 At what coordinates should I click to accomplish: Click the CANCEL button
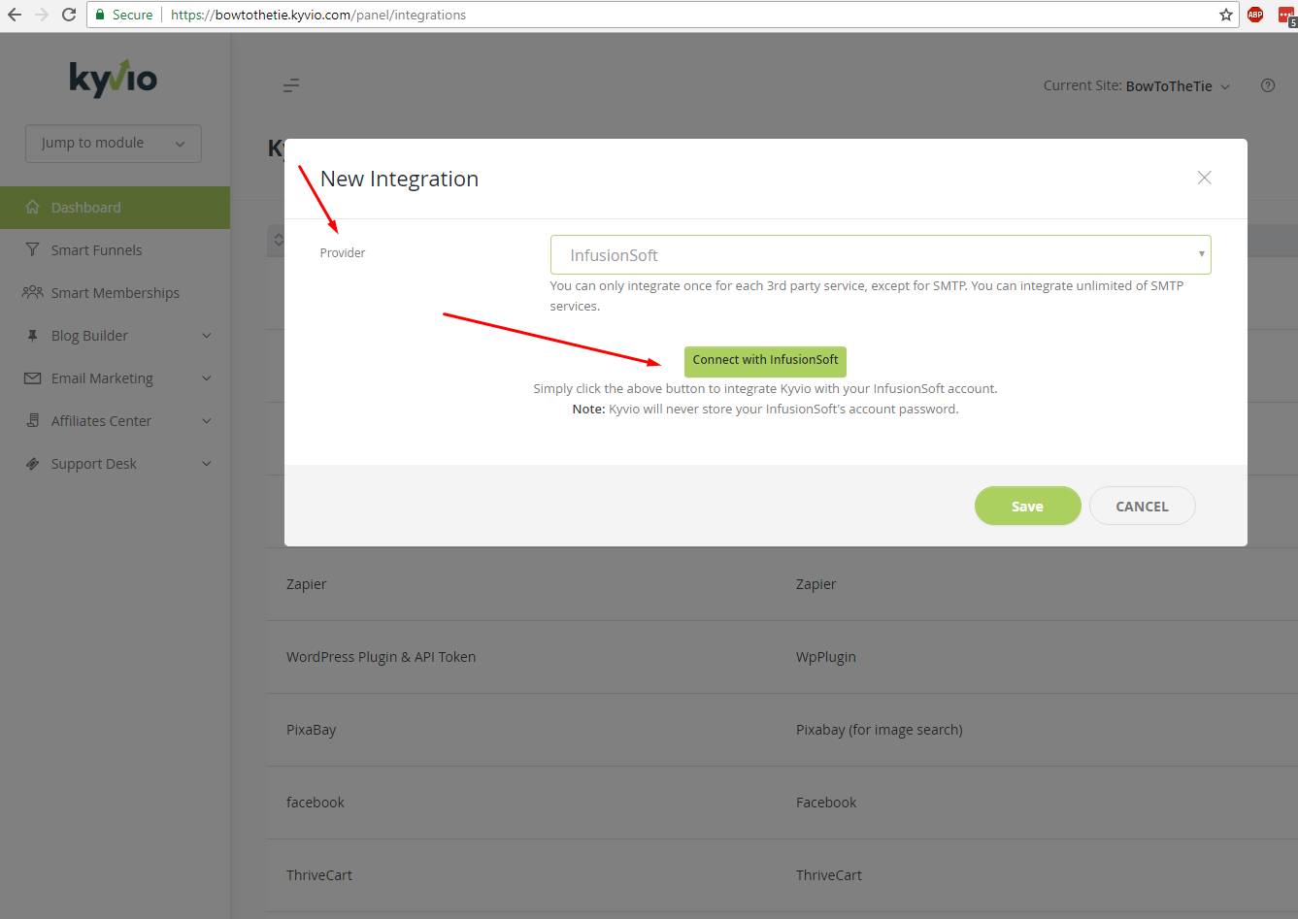[1142, 506]
